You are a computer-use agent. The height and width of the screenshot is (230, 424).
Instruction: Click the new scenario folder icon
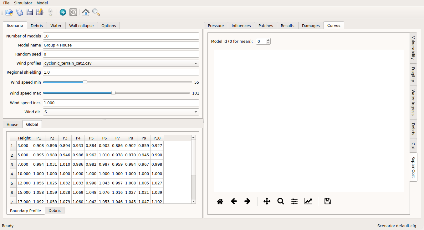pyautogui.click(x=9, y=12)
